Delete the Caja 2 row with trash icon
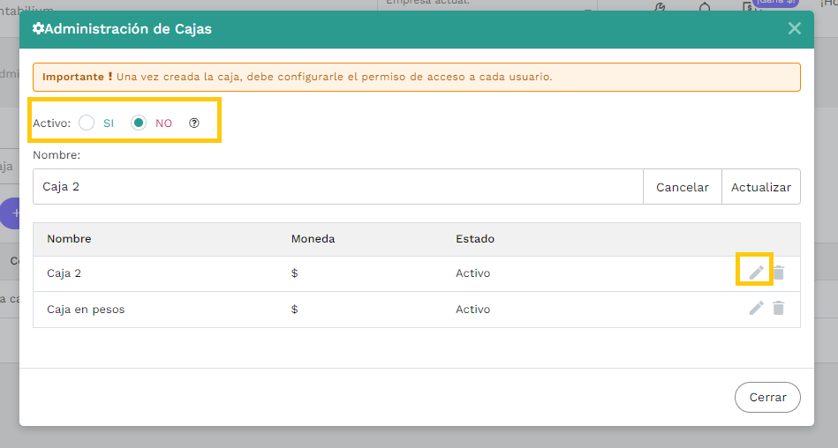 [779, 273]
